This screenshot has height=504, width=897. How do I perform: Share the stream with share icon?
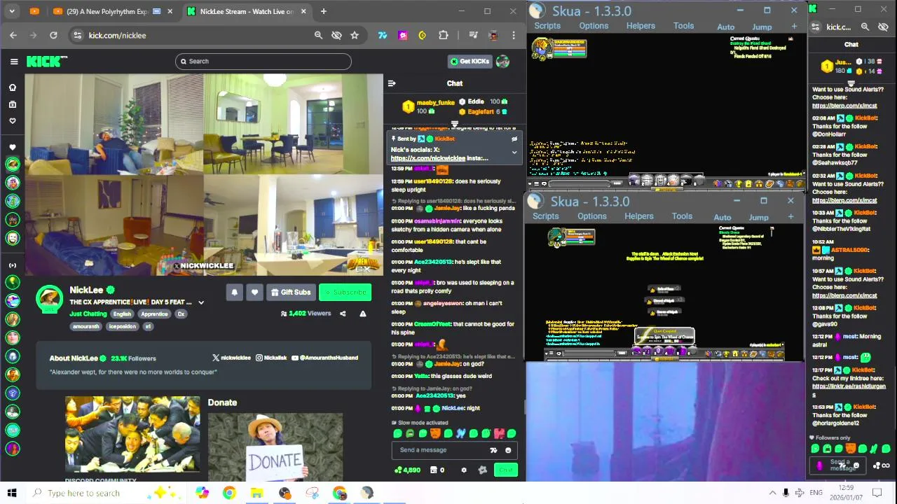[343, 314]
